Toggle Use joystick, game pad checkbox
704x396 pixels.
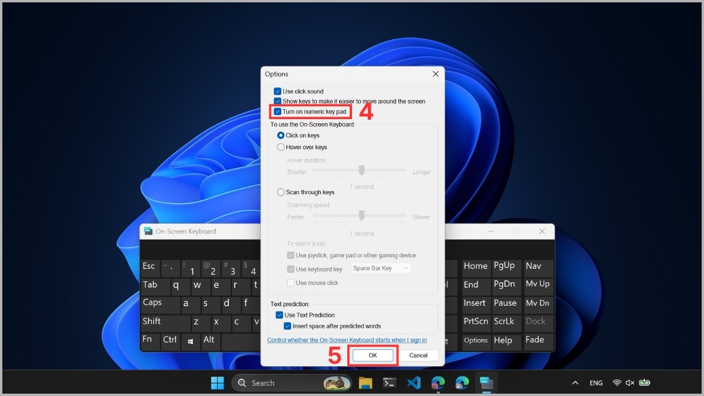click(290, 256)
